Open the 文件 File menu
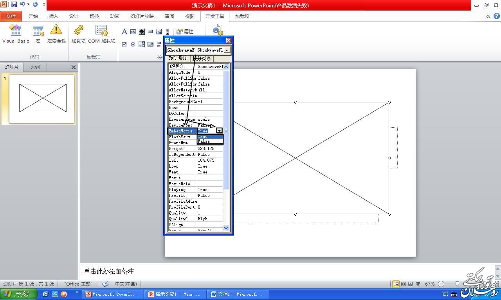The image size is (501, 300). click(11, 16)
